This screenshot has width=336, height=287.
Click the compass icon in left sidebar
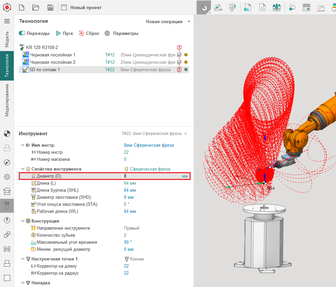click(7, 162)
